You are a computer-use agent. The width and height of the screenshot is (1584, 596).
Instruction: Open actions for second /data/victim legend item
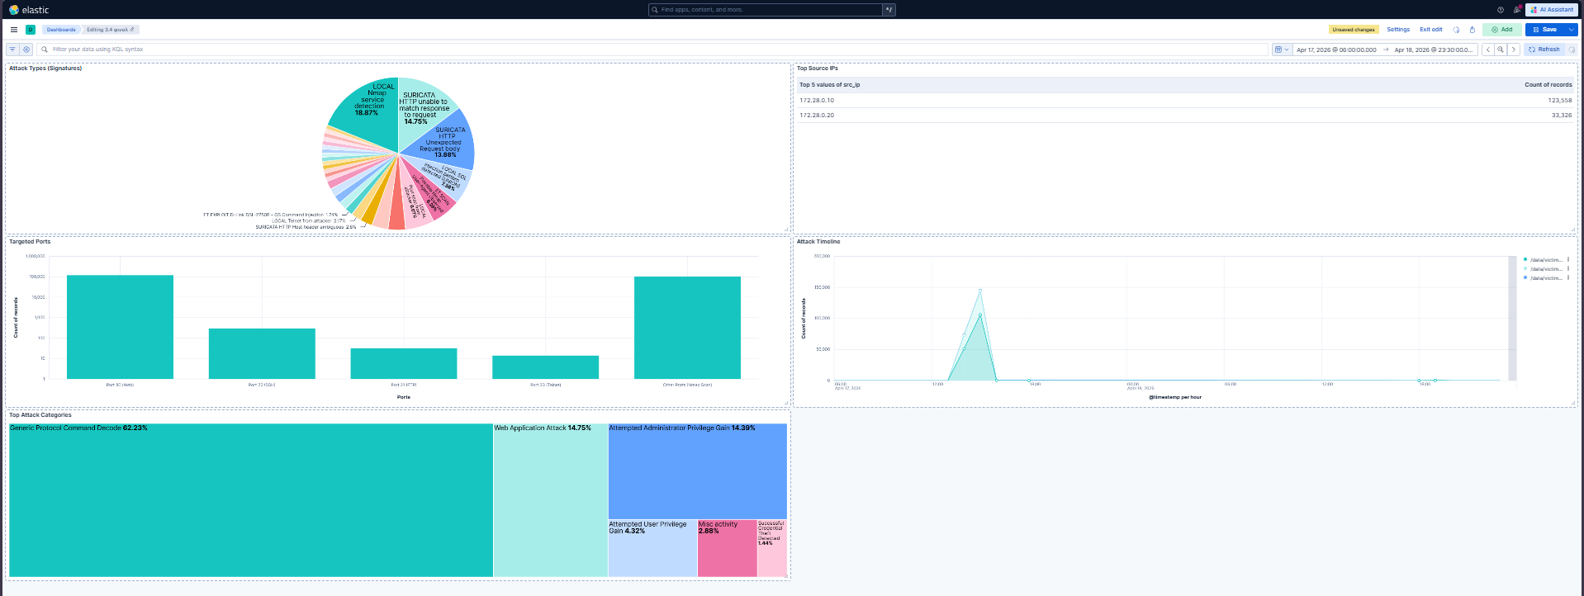[1568, 269]
